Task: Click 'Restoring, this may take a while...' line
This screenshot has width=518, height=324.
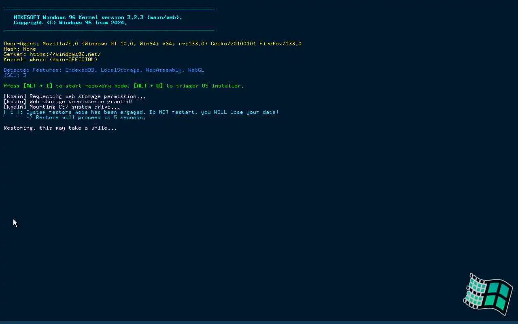Action: click(60, 128)
